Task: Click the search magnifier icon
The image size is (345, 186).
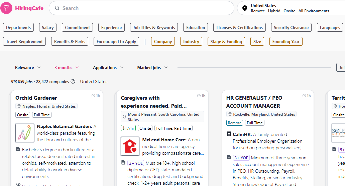Action: tap(57, 8)
